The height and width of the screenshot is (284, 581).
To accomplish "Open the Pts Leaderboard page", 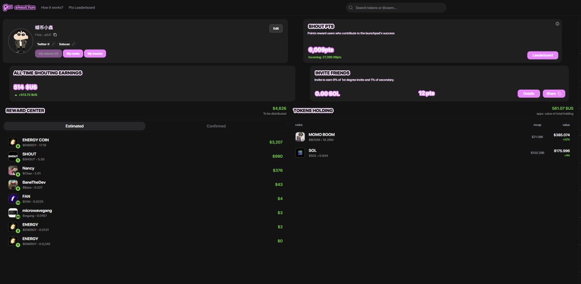I will (x=82, y=8).
